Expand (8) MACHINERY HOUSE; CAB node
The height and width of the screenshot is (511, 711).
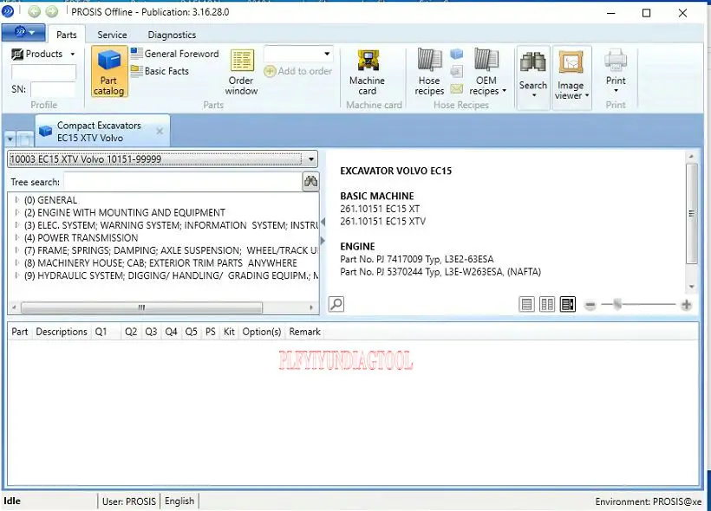point(16,262)
